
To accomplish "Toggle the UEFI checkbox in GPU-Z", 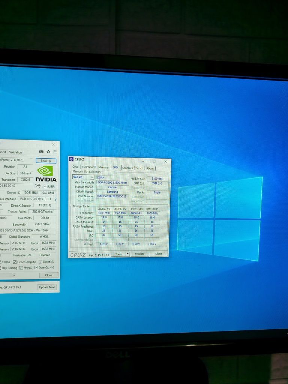I will pos(45,187).
